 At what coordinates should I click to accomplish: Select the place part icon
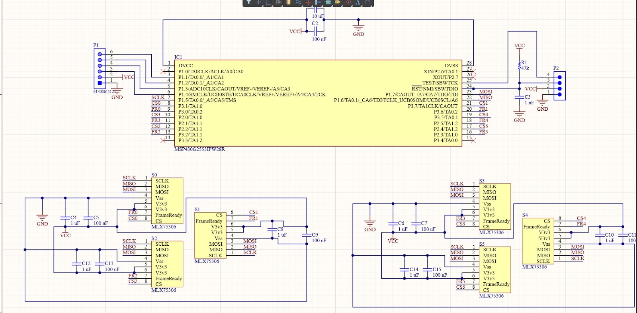288,2
